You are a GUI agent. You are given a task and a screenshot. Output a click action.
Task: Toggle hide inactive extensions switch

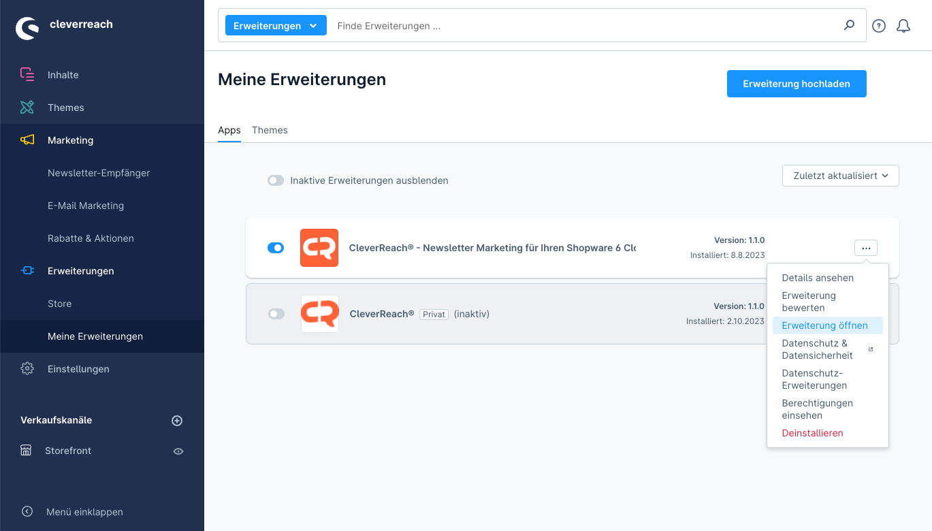[276, 180]
